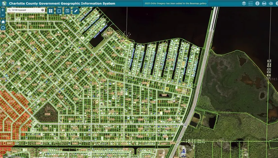278x158 pixels.
Task: Return to the default home extent
Action: [3, 21]
